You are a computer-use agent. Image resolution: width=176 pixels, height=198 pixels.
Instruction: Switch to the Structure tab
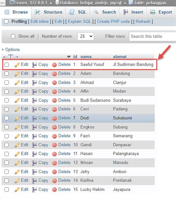coord(48,12)
